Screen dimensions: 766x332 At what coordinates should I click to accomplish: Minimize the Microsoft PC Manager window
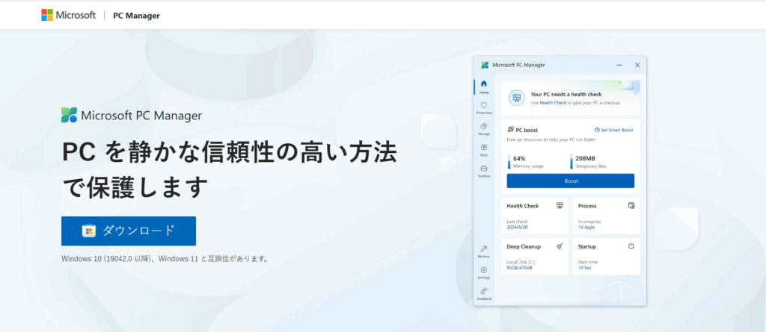pos(619,65)
